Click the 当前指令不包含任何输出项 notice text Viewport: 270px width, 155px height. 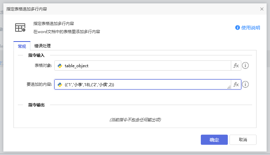[135, 120]
